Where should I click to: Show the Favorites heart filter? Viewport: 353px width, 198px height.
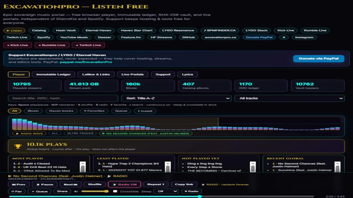pyautogui.click(x=94, y=111)
